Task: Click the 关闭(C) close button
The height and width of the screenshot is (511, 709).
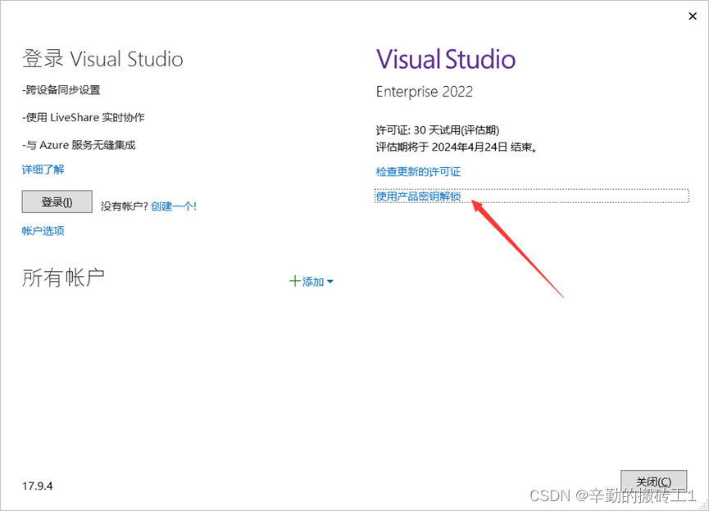Action: pos(653,482)
